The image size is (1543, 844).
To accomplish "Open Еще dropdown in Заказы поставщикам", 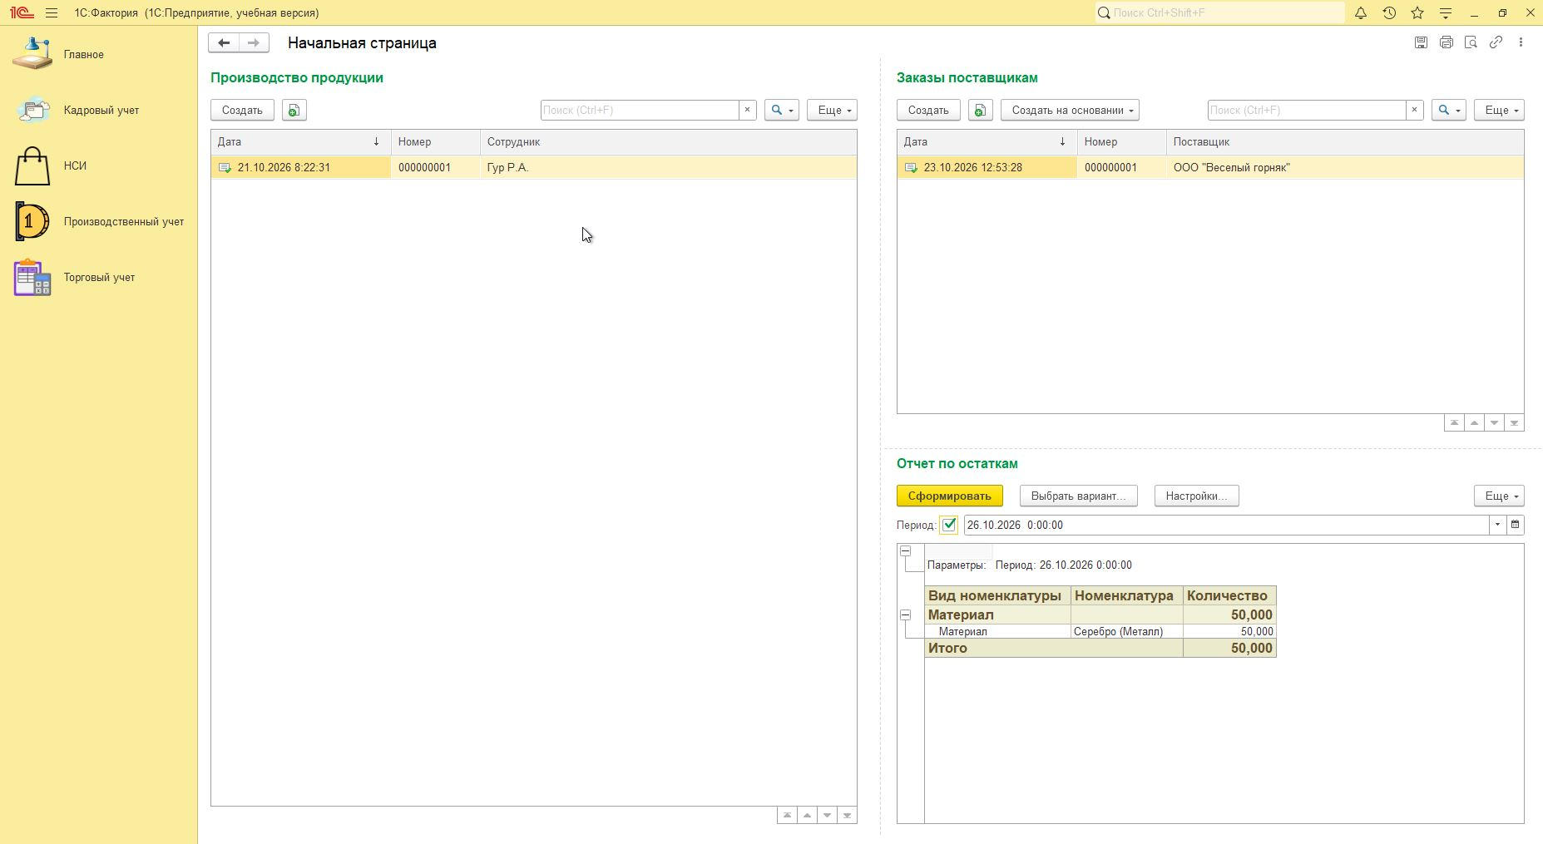I will tap(1499, 110).
